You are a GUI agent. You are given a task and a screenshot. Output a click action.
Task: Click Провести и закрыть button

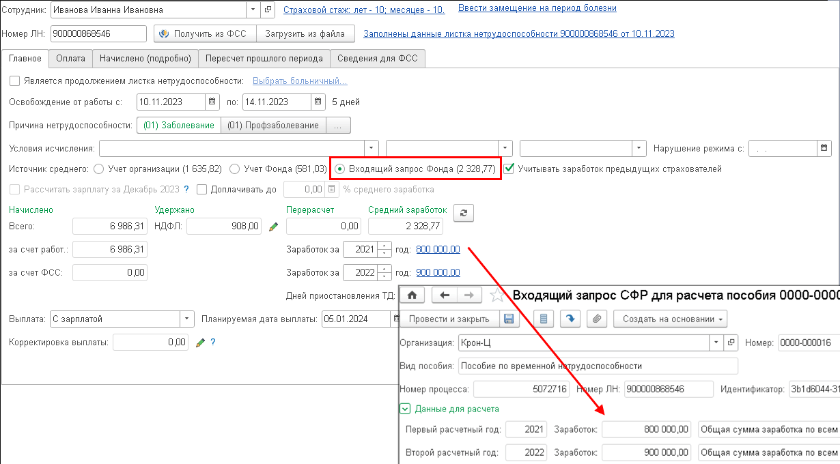[449, 319]
